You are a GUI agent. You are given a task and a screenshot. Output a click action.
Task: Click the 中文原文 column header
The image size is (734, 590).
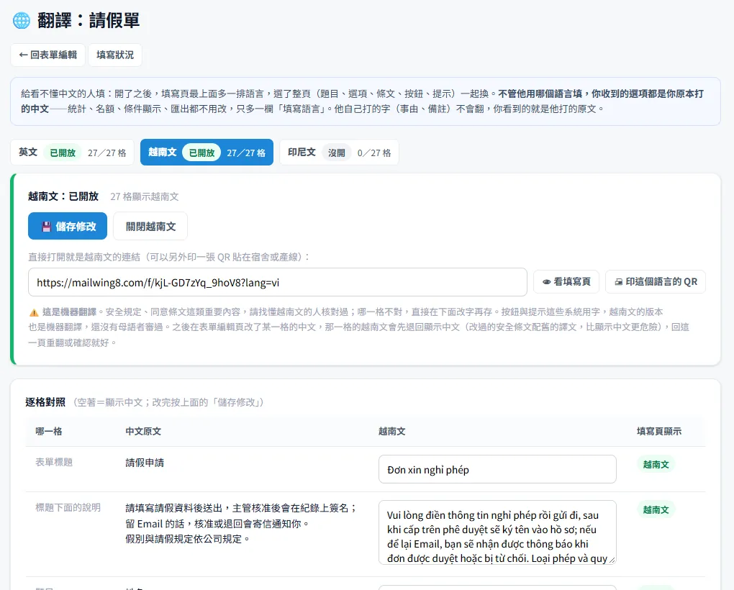tap(143, 432)
